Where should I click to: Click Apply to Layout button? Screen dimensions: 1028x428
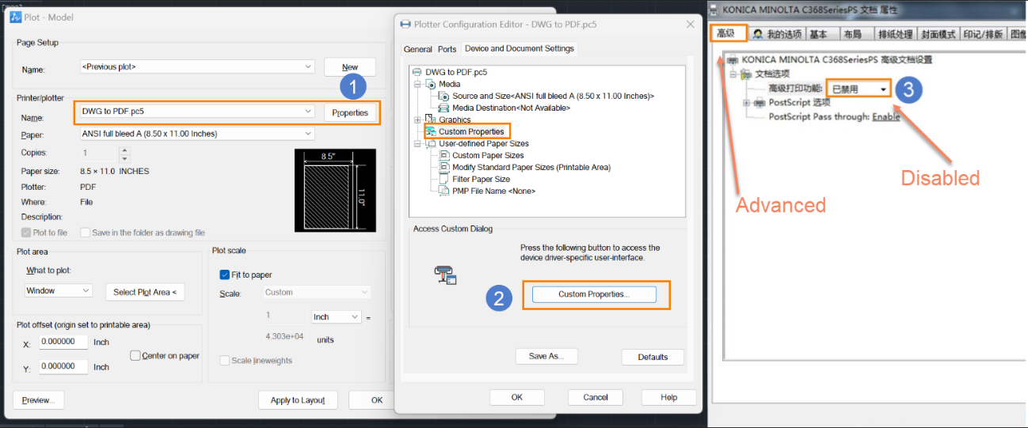click(x=298, y=400)
